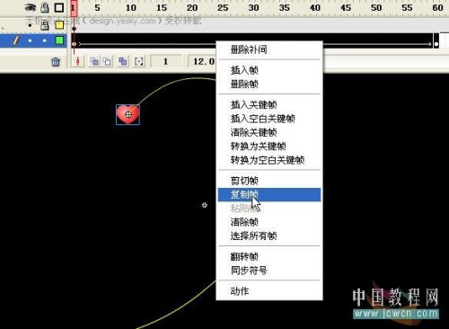Enable onion skin outlines
The image size is (449, 329).
pyautogui.click(x=107, y=62)
